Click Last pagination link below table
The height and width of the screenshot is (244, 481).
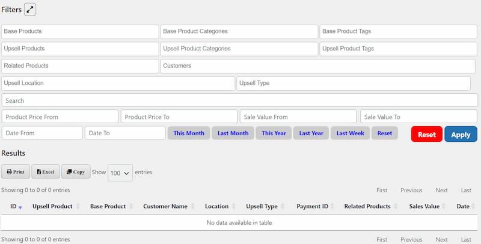466,240
